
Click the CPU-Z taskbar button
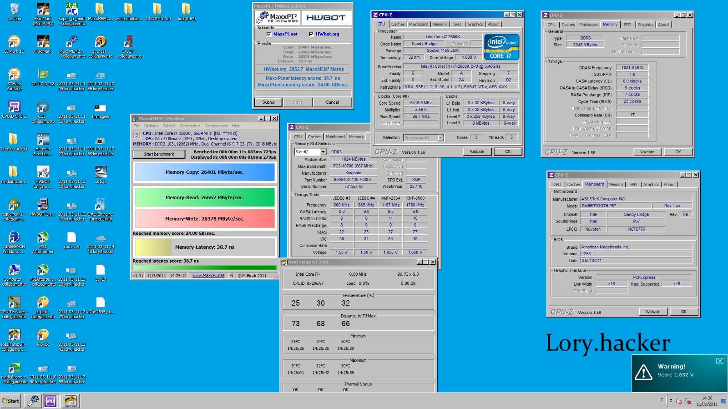51,401
